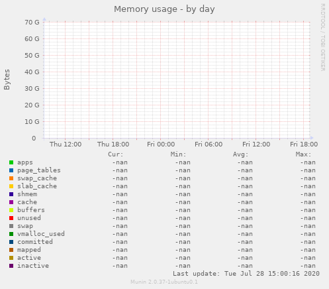
Task: Click the Avg value in the unused row
Action: (245, 218)
